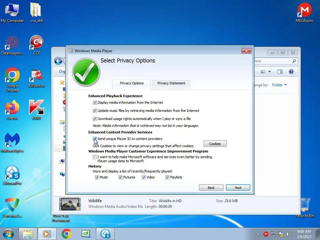Switch to Windows Media Player taskbar icon
This screenshot has height=240, width=320.
coord(47,234)
